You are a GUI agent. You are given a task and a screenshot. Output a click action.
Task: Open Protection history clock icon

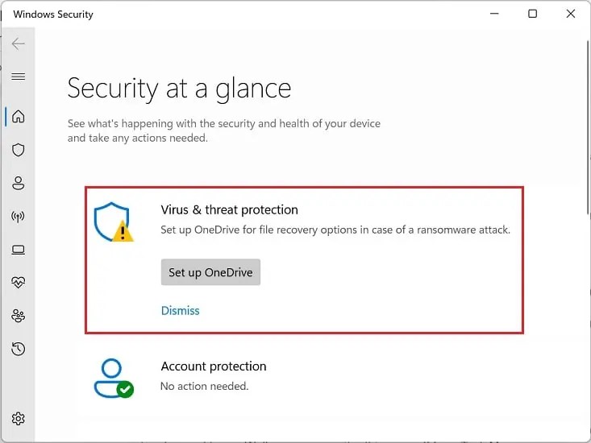coord(18,349)
